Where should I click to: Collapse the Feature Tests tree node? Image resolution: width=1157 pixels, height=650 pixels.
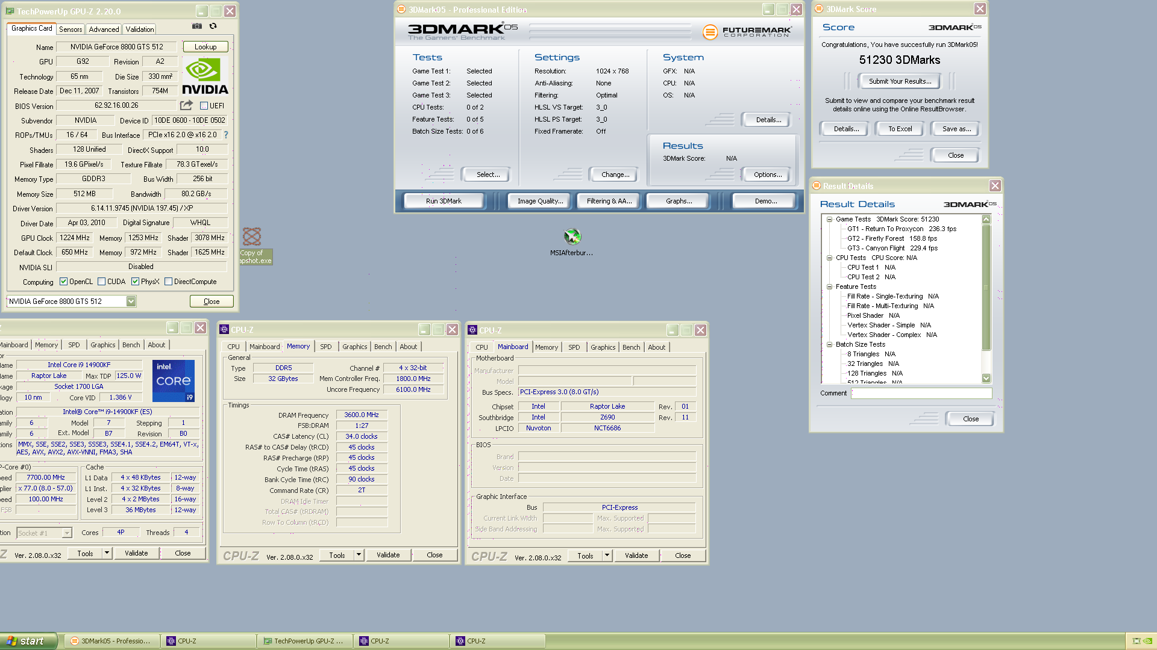pos(829,286)
